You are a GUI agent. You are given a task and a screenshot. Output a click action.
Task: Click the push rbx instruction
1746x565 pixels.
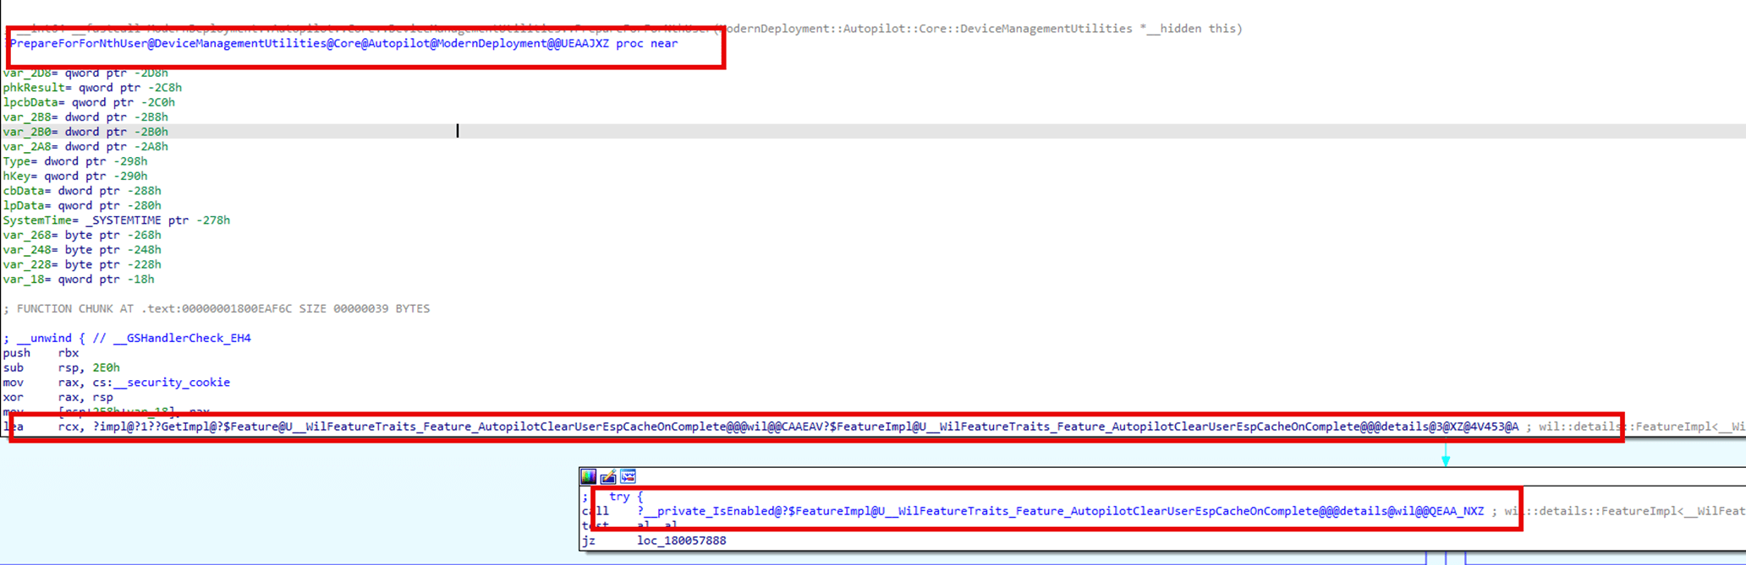tap(41, 353)
